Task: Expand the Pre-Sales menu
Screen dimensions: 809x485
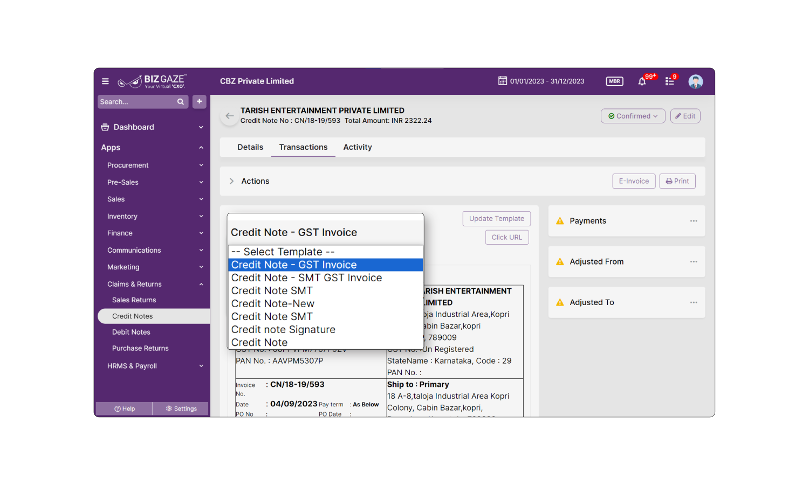Action: 201,183
